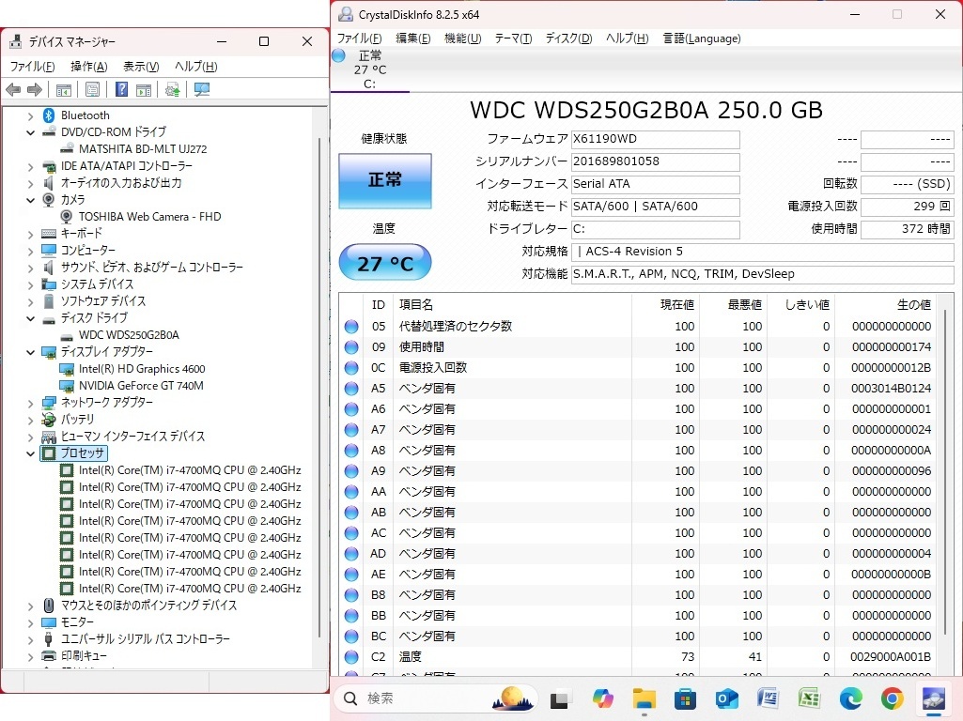Open Excel from the taskbar
Viewport: 963px width, 721px height.
coord(810,698)
